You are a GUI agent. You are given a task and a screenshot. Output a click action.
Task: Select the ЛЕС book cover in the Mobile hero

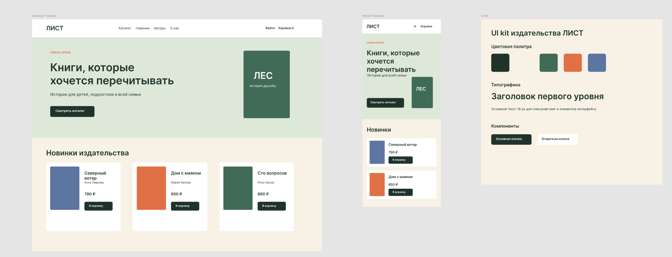point(422,93)
